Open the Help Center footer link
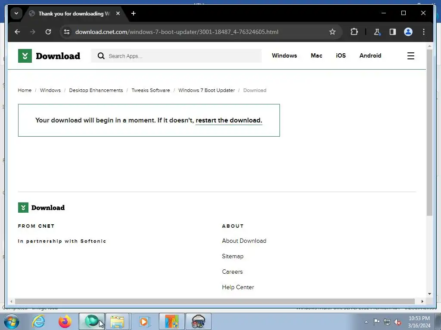 (238, 287)
